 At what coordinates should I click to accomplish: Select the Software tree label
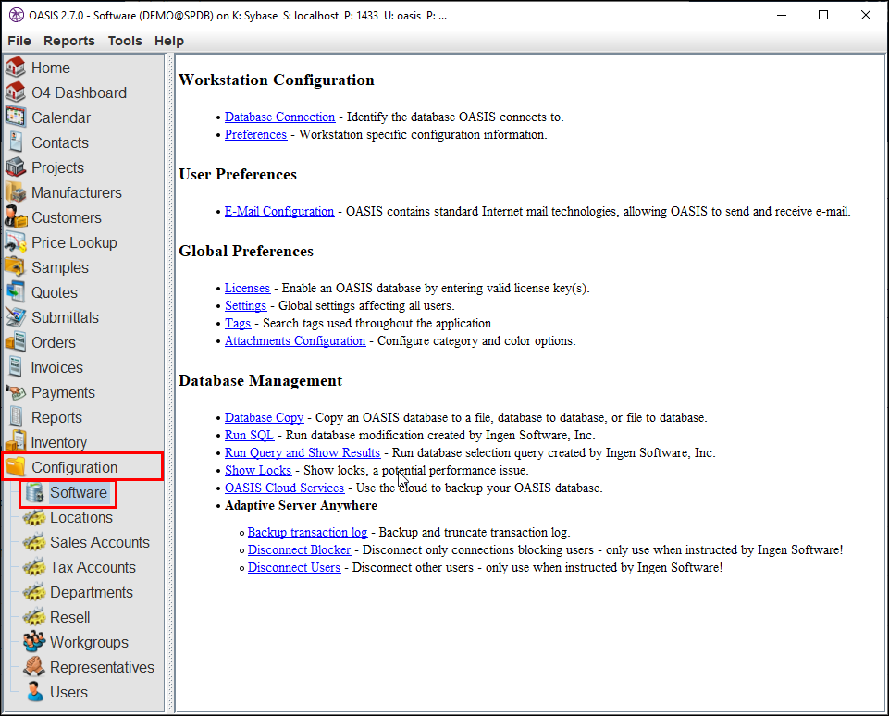coord(79,492)
